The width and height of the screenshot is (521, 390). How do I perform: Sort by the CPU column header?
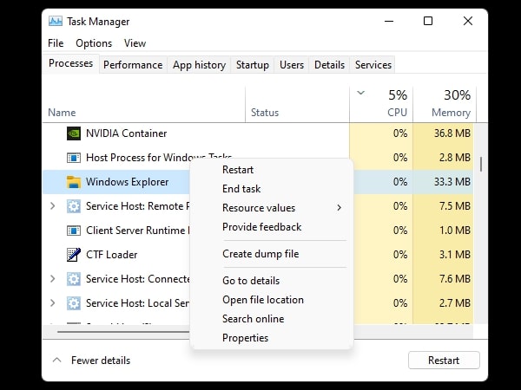397,113
